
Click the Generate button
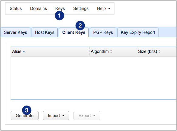[x=25, y=116]
